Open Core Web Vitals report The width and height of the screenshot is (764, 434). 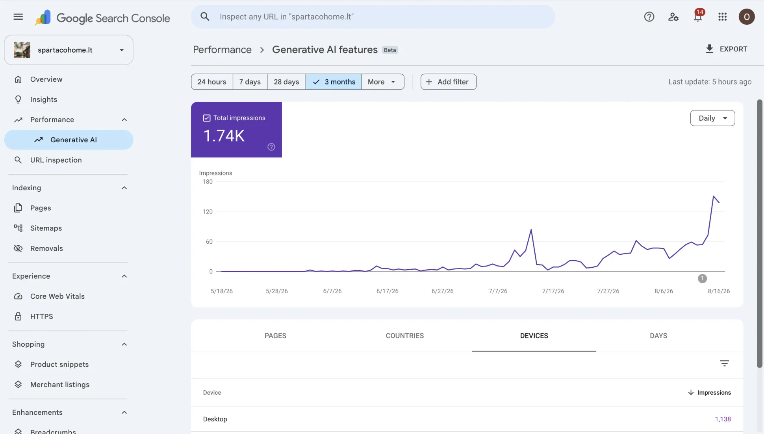[69, 296]
